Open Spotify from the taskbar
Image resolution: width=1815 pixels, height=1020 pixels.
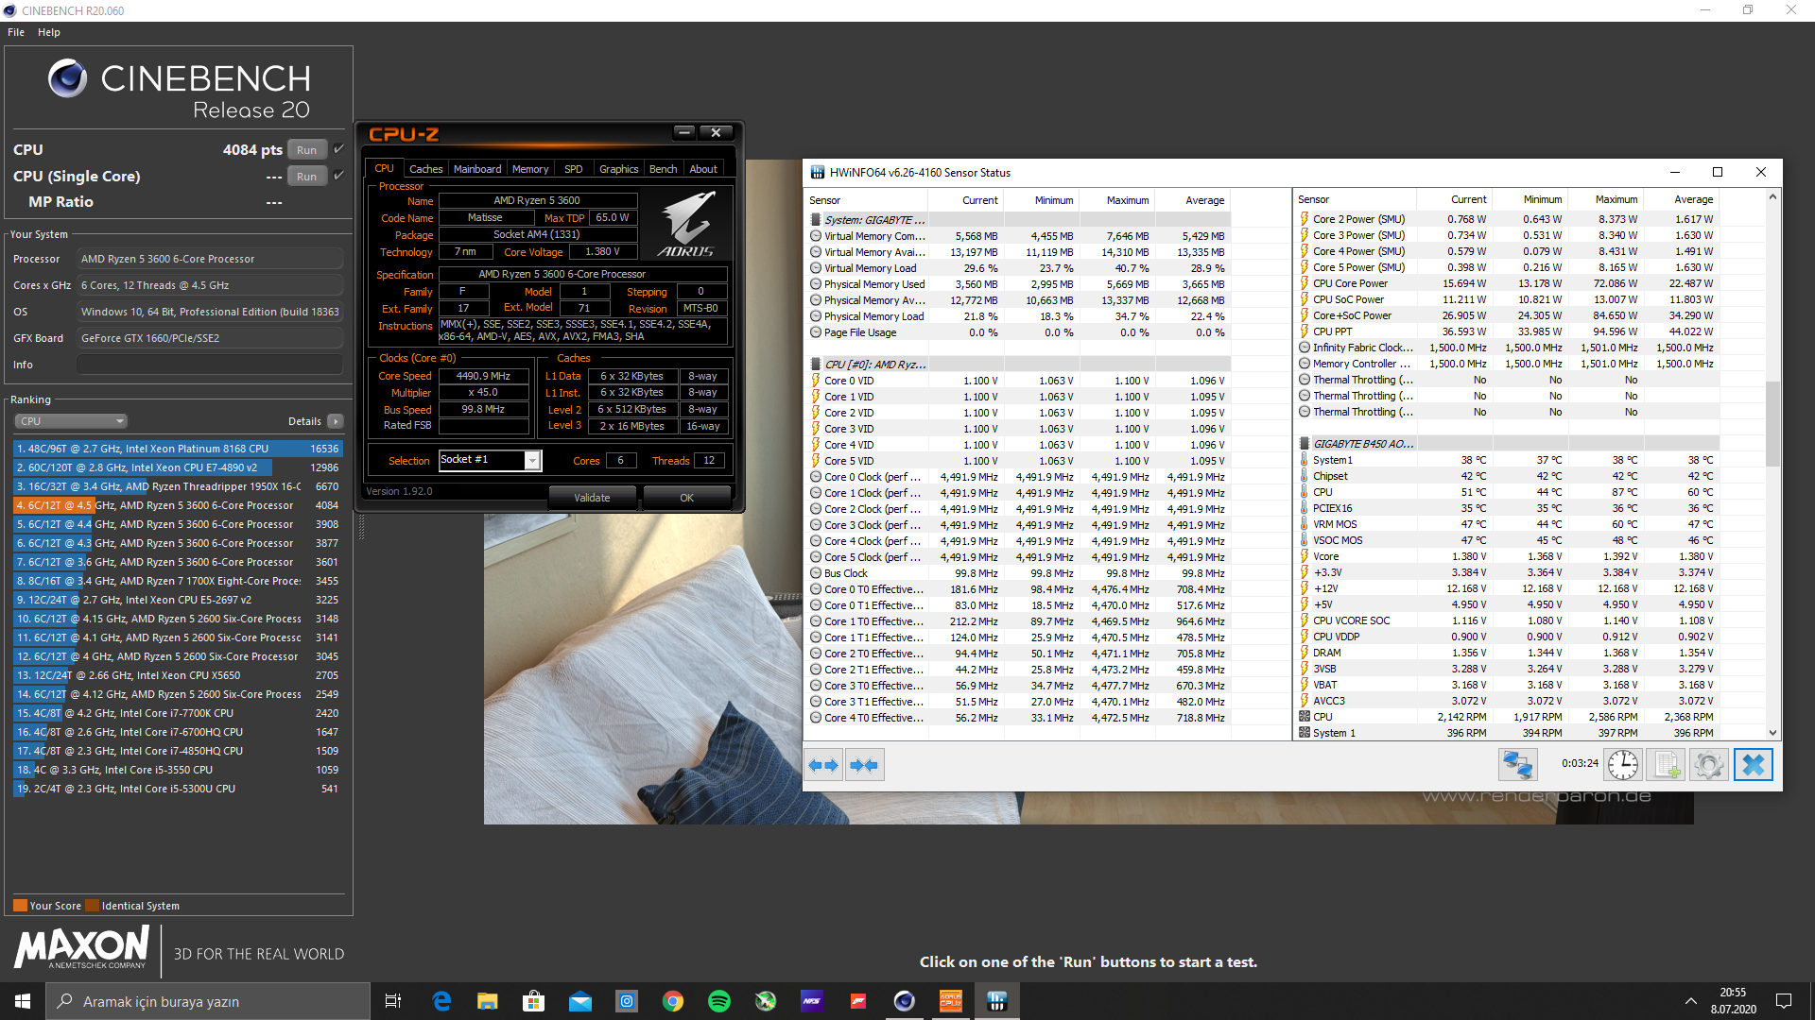719,1001
